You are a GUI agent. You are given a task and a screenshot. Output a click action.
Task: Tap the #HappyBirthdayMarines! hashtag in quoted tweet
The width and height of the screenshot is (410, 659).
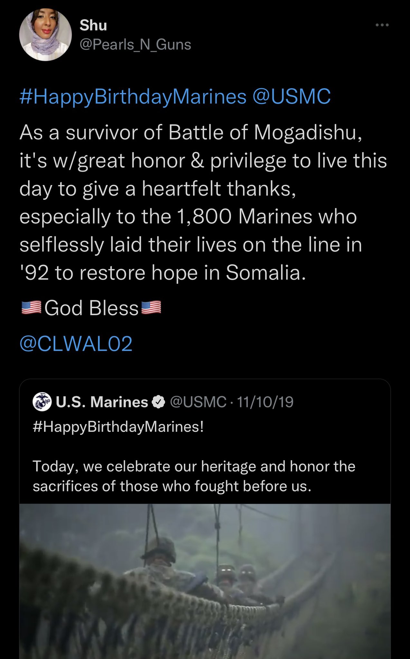(118, 427)
